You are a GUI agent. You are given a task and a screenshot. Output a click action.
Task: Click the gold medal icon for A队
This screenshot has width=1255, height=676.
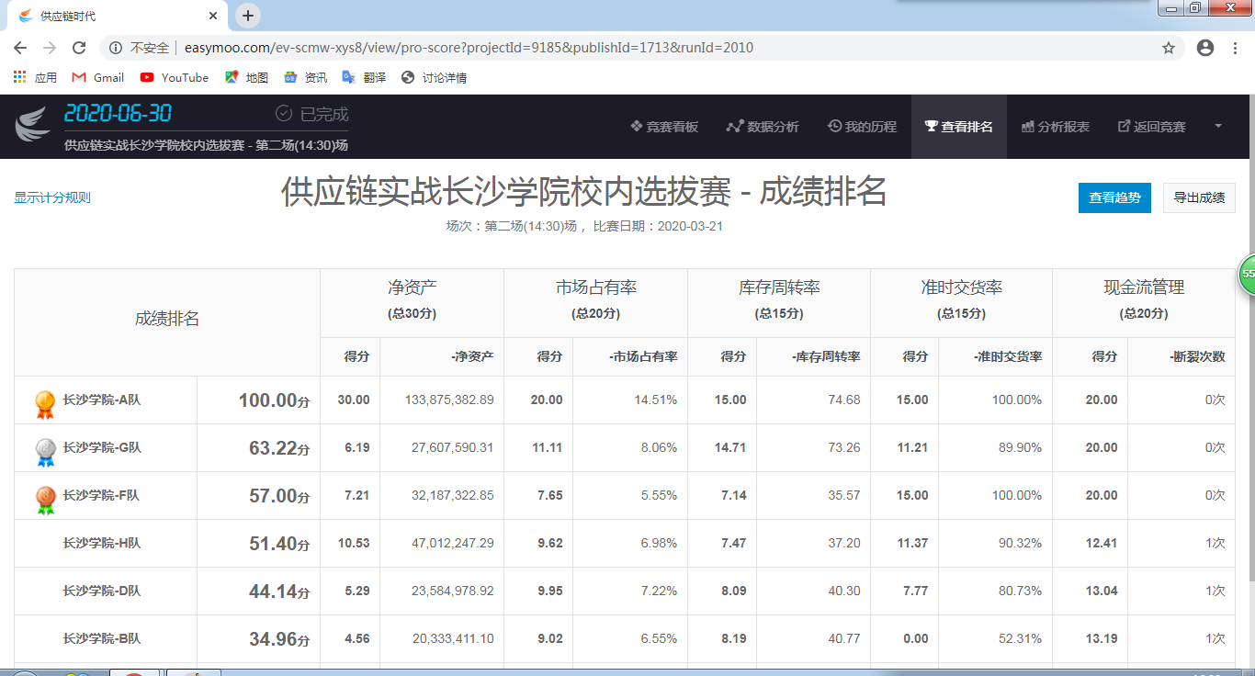45,402
